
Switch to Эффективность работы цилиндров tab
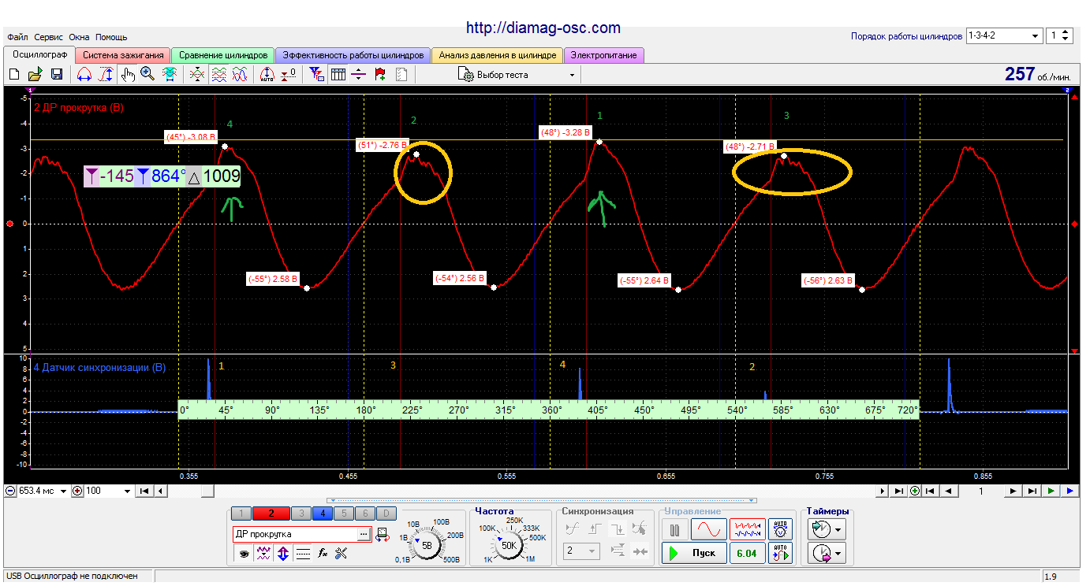(x=353, y=55)
